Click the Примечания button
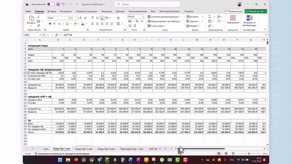The image size is (292, 164). (234, 11)
